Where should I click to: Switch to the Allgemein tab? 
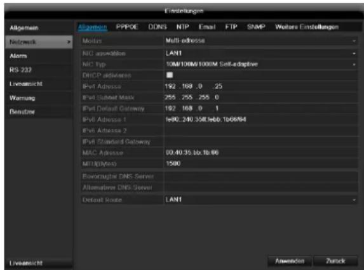tap(92, 27)
